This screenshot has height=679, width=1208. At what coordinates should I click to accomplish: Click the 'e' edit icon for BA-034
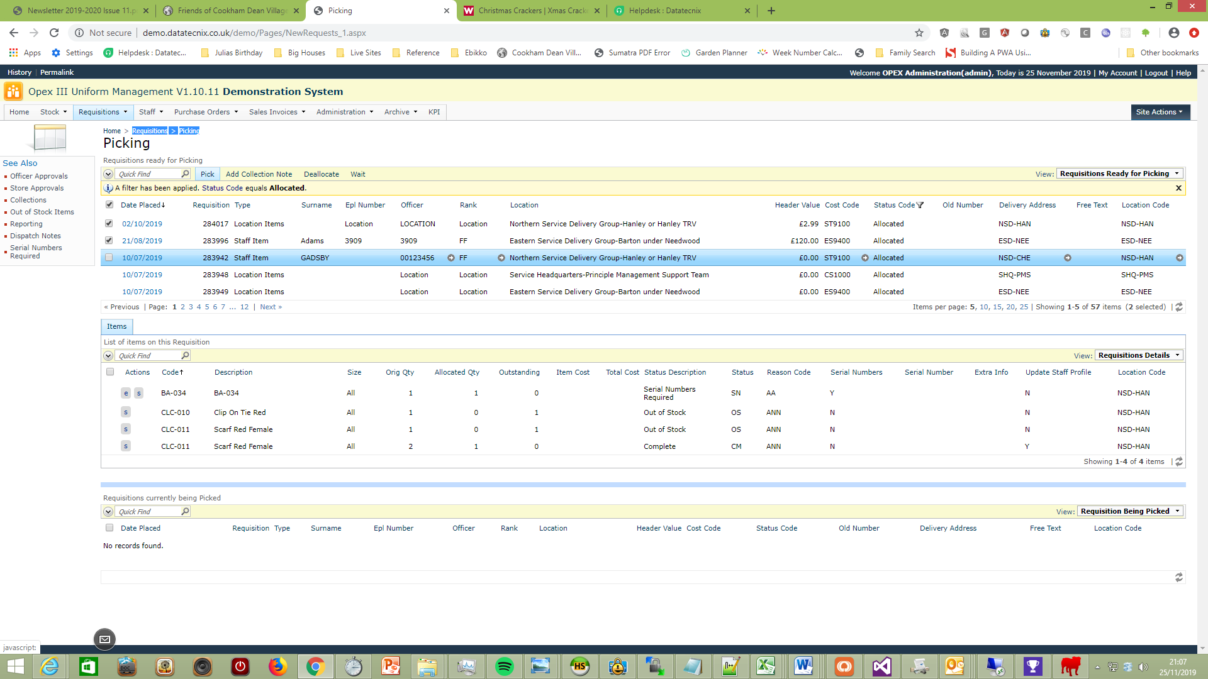126,393
